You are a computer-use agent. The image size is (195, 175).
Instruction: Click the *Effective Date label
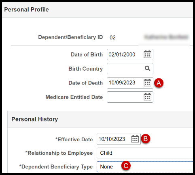[x=74, y=140]
